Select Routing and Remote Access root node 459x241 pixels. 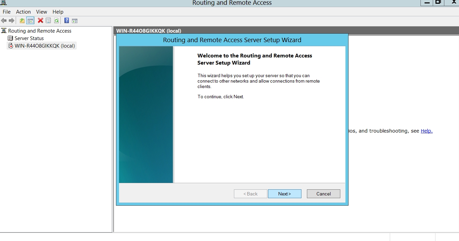click(x=40, y=31)
